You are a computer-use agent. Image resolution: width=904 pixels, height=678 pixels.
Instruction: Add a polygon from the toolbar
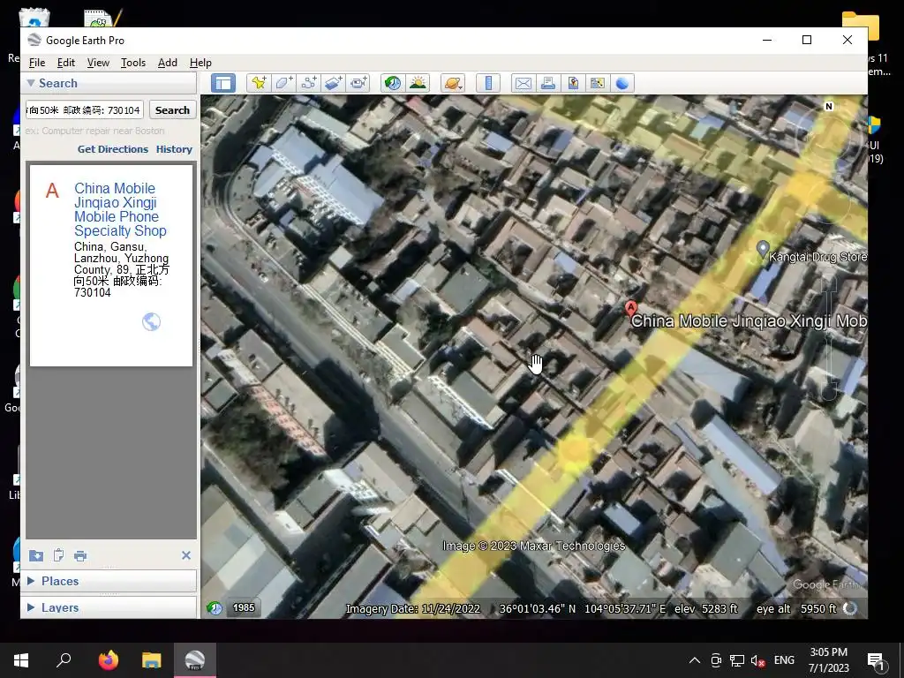283,83
